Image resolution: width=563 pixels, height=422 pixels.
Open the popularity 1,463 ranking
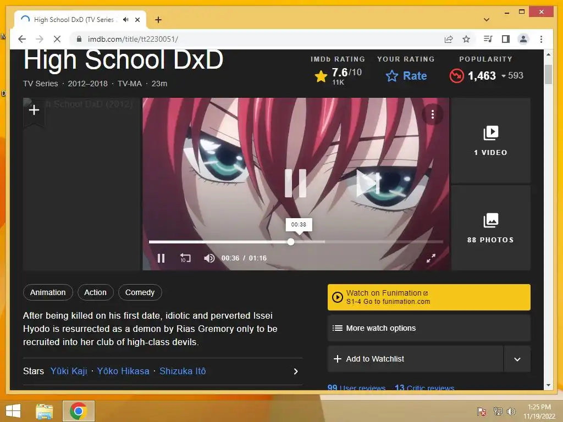point(486,76)
